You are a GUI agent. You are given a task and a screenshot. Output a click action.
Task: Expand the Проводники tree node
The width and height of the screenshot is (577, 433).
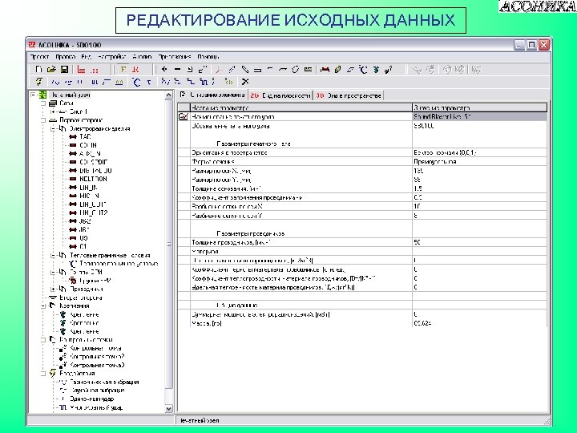click(53, 289)
